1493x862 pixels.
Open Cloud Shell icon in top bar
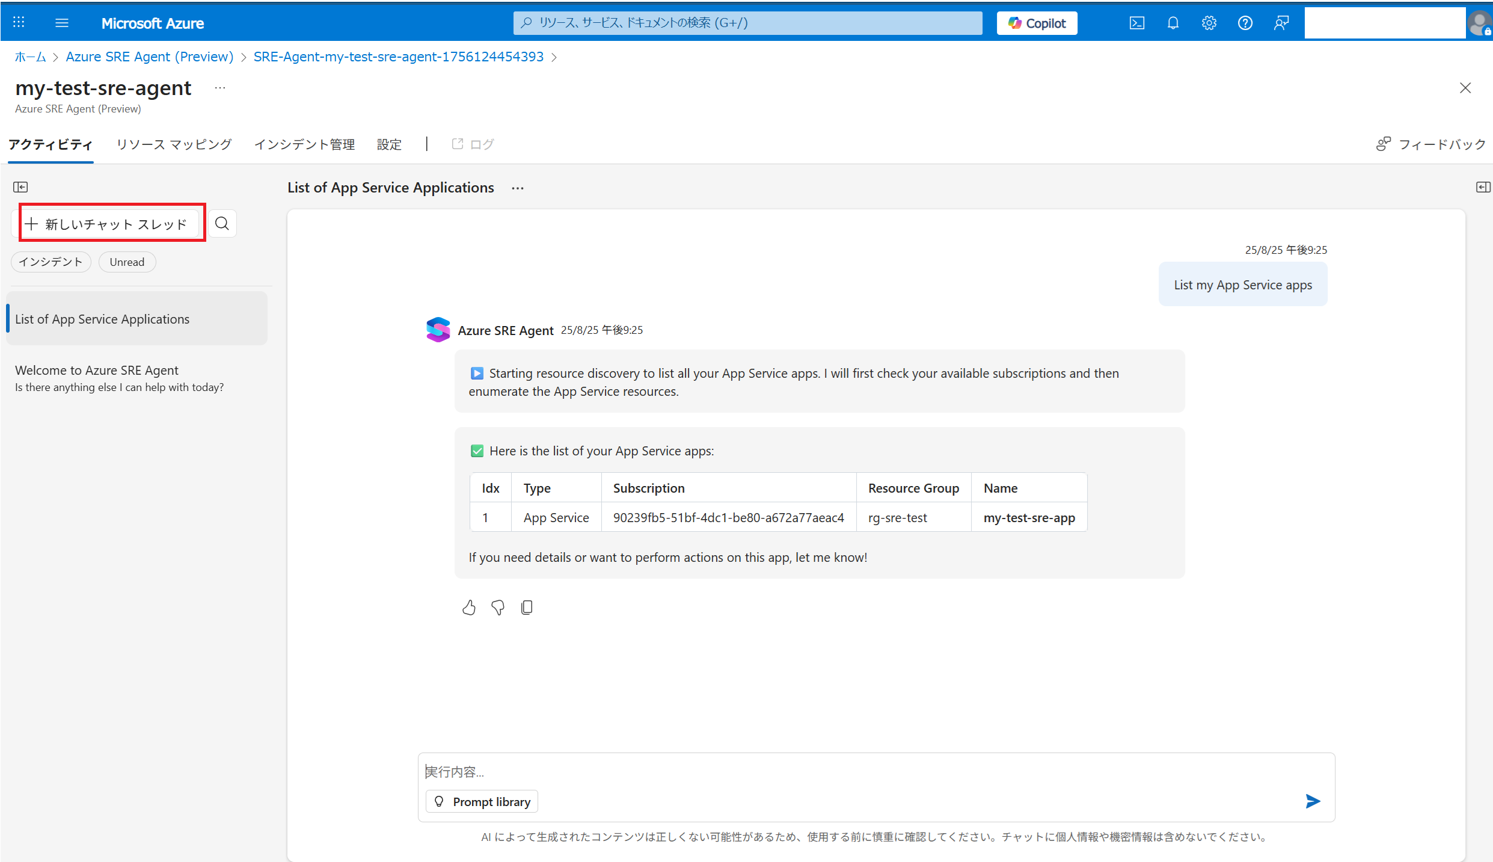[x=1136, y=23]
